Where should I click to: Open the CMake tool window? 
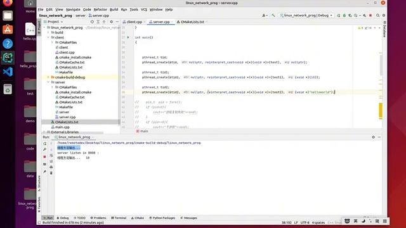[x=138, y=218]
